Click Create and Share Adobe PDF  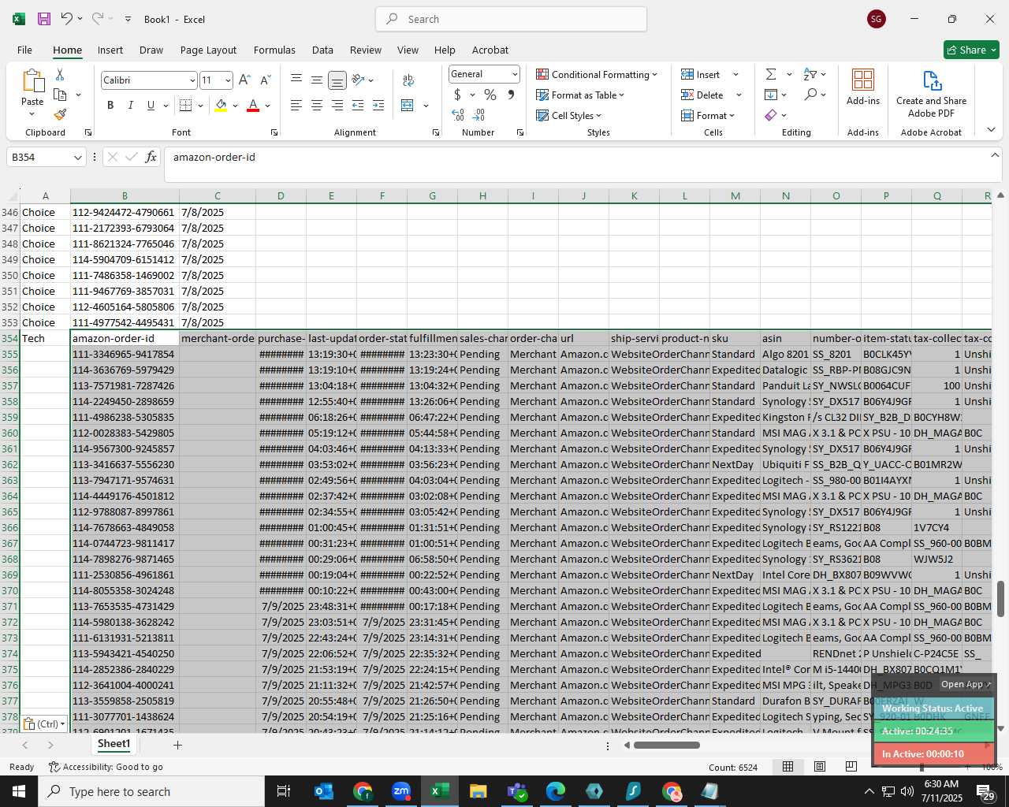coord(931,93)
